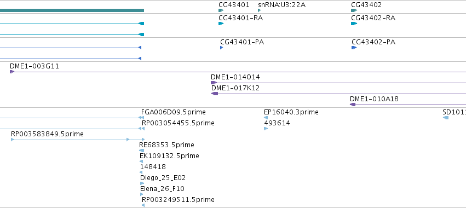466x208 pixels.
Task: Select the DME1-003G11 start arrowhead
Action: [12, 72]
